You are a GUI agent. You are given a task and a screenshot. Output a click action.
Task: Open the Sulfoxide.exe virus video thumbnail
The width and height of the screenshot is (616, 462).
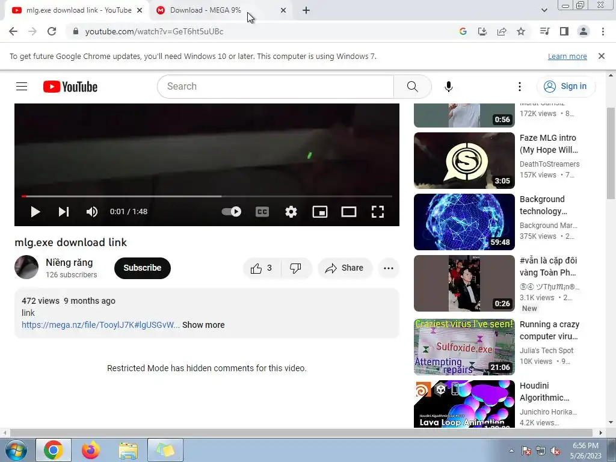click(x=464, y=347)
